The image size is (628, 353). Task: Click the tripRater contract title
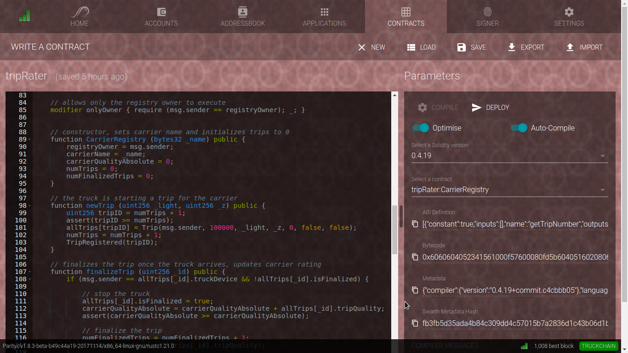[x=26, y=76]
